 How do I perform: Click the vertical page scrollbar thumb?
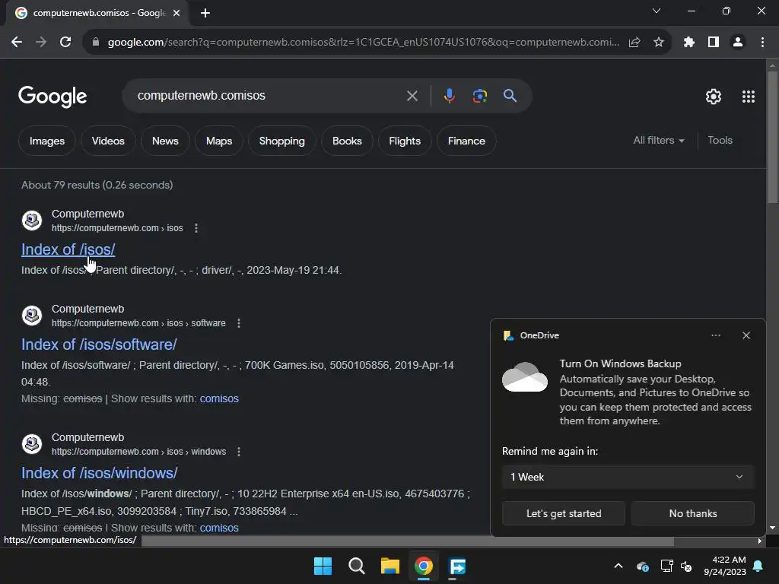click(x=772, y=137)
